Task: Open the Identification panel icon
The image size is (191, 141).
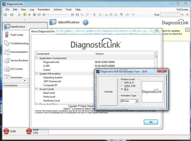Action: click(7, 27)
